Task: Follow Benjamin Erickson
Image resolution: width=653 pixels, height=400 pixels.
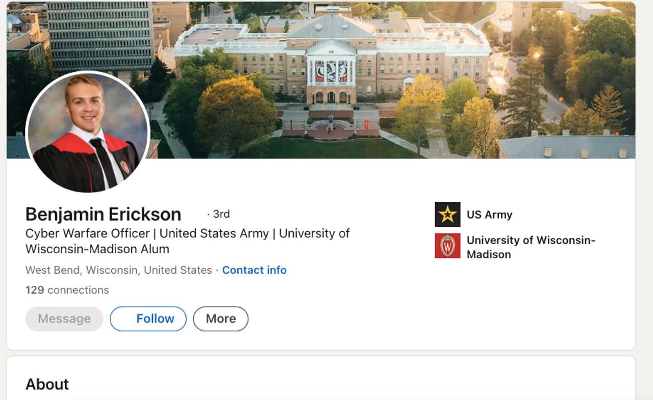Action: [148, 318]
